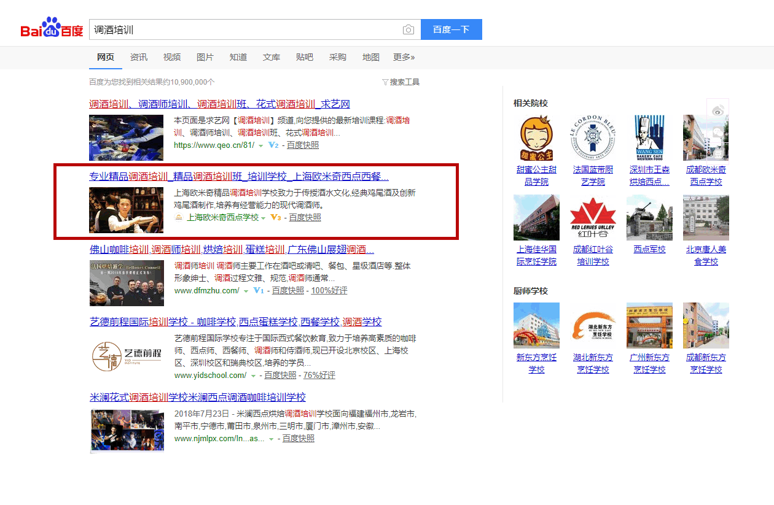Open the 法国蓝带厨艺学院 text link

click(x=593, y=176)
